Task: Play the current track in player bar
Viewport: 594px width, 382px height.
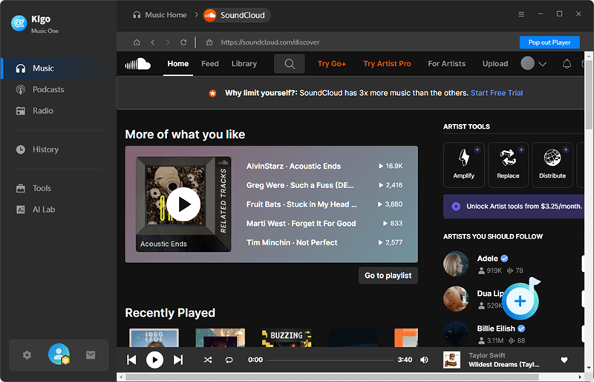Action: [x=154, y=360]
